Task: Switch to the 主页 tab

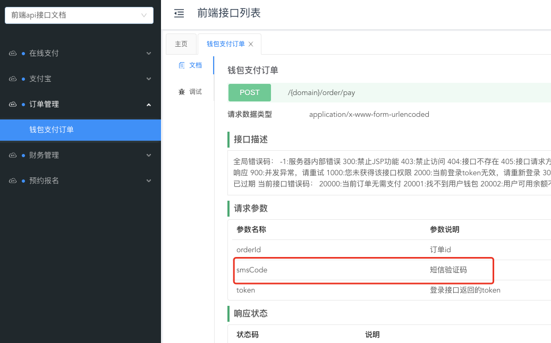Action: coord(181,44)
